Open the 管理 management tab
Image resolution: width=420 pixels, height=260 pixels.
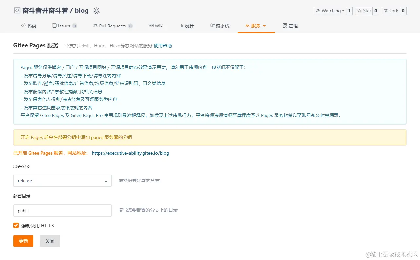coord(290,26)
